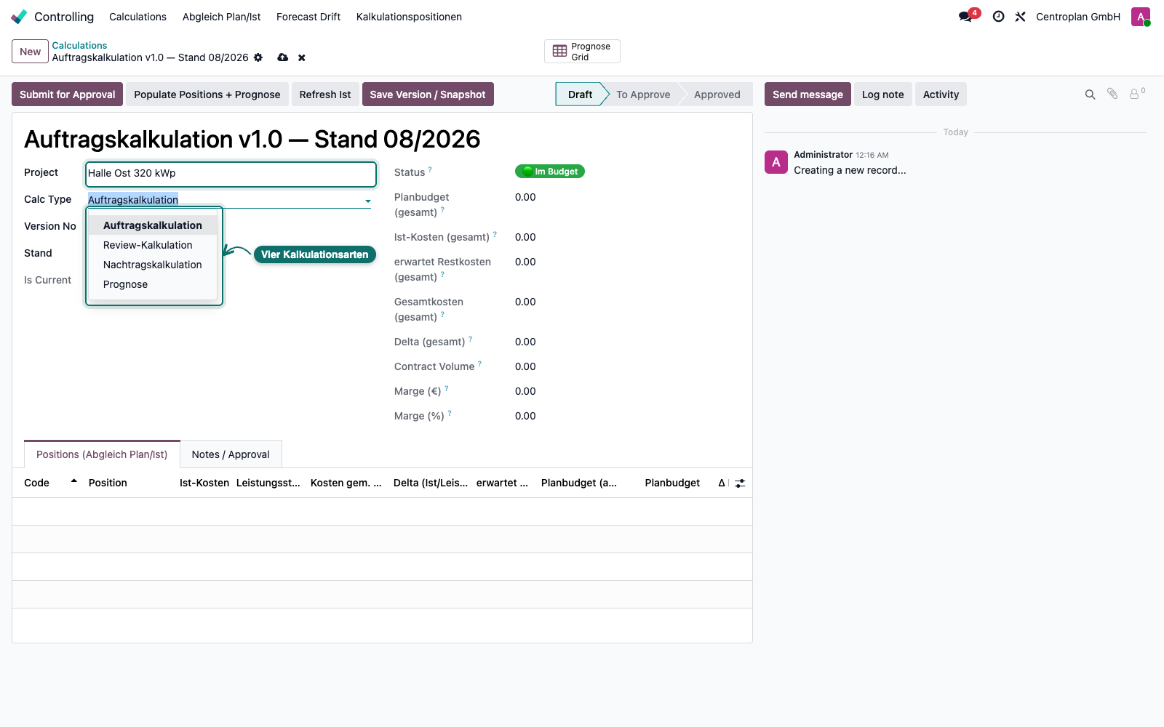Open Centroplan GmbH company switcher
The width and height of the screenshot is (1164, 727).
click(1078, 17)
